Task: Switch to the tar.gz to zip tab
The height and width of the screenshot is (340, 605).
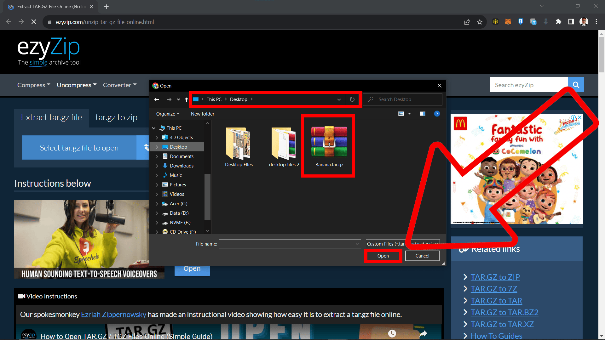Action: click(116, 117)
